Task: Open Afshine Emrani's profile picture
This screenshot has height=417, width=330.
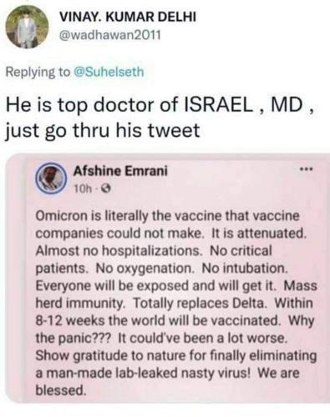Action: click(x=51, y=179)
